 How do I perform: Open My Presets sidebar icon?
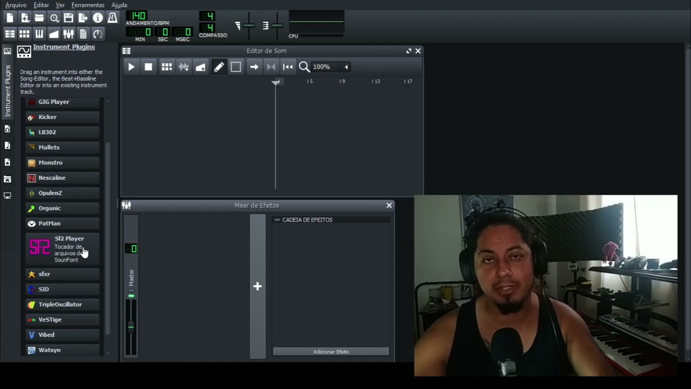click(8, 163)
